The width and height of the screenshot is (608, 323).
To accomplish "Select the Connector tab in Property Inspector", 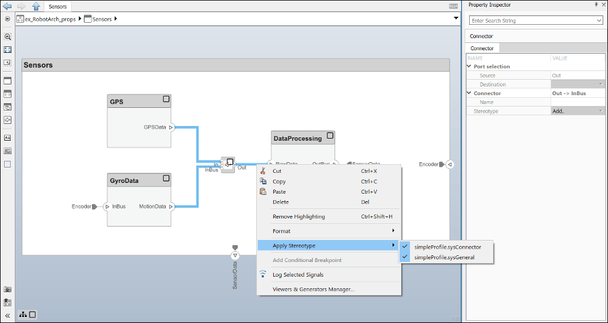I will pos(482,48).
